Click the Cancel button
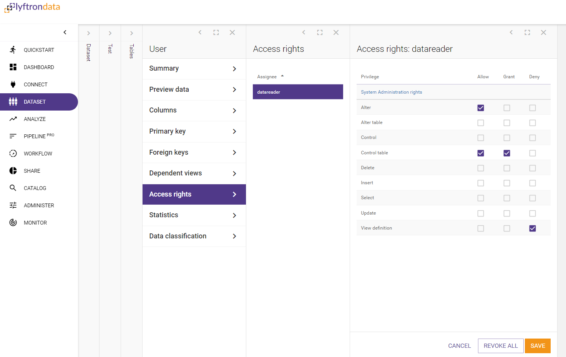 coord(459,346)
